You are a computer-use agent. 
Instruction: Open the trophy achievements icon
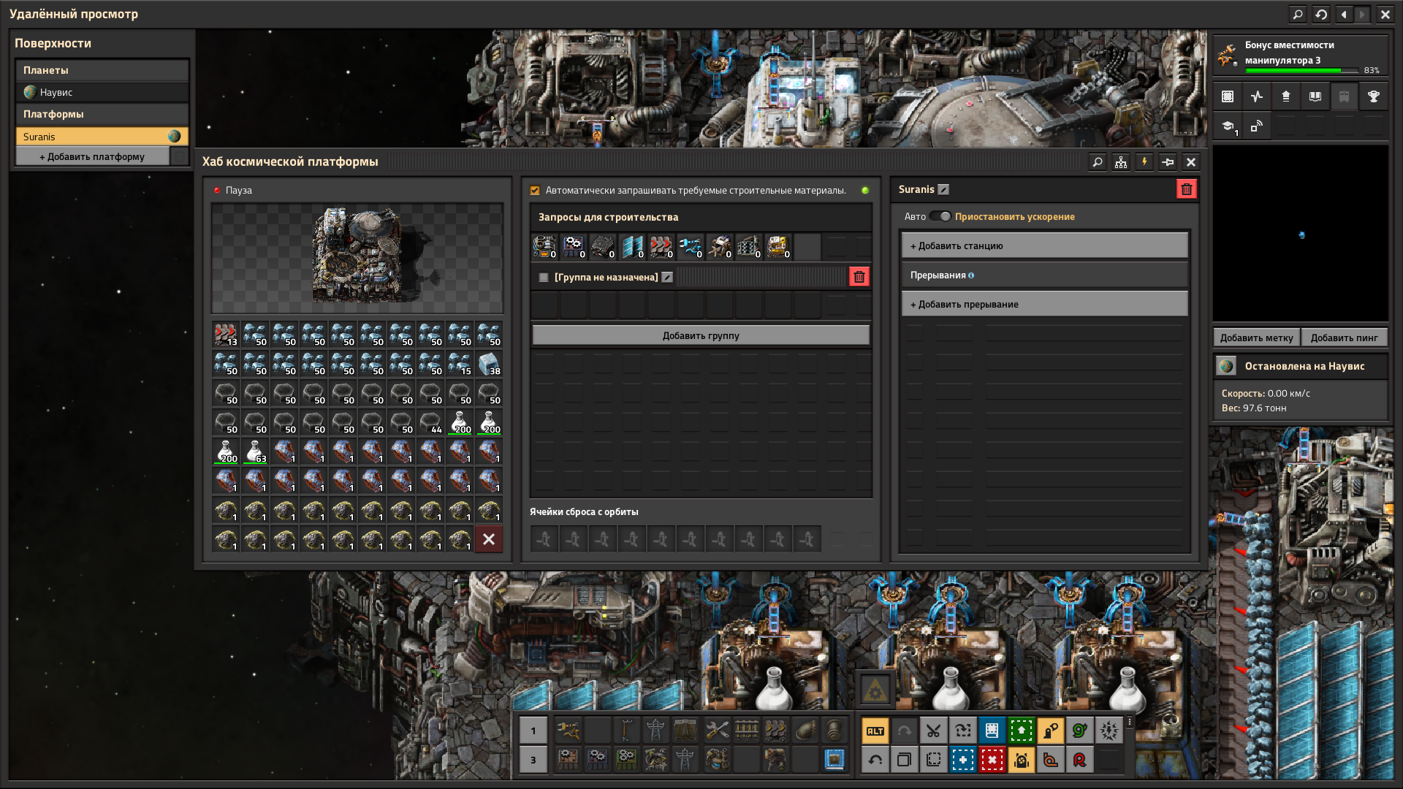pyautogui.click(x=1373, y=96)
